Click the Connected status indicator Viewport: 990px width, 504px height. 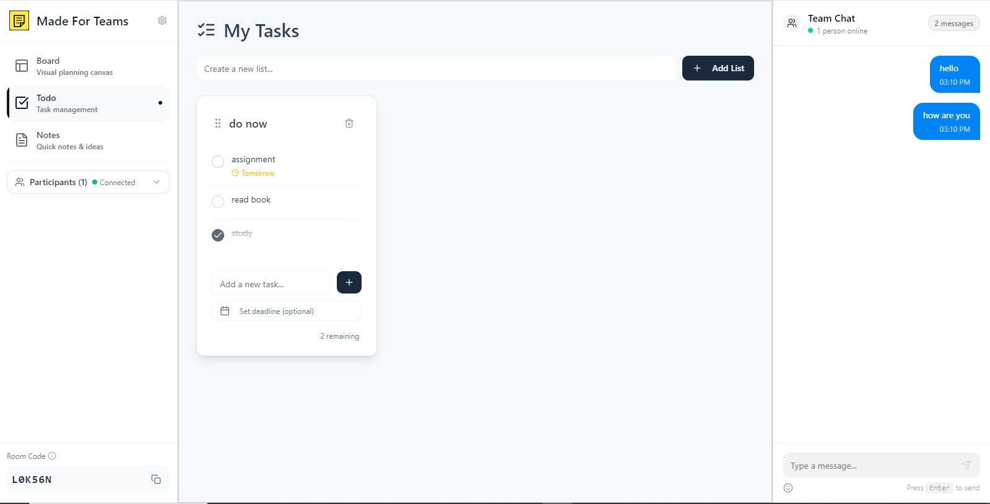[114, 183]
